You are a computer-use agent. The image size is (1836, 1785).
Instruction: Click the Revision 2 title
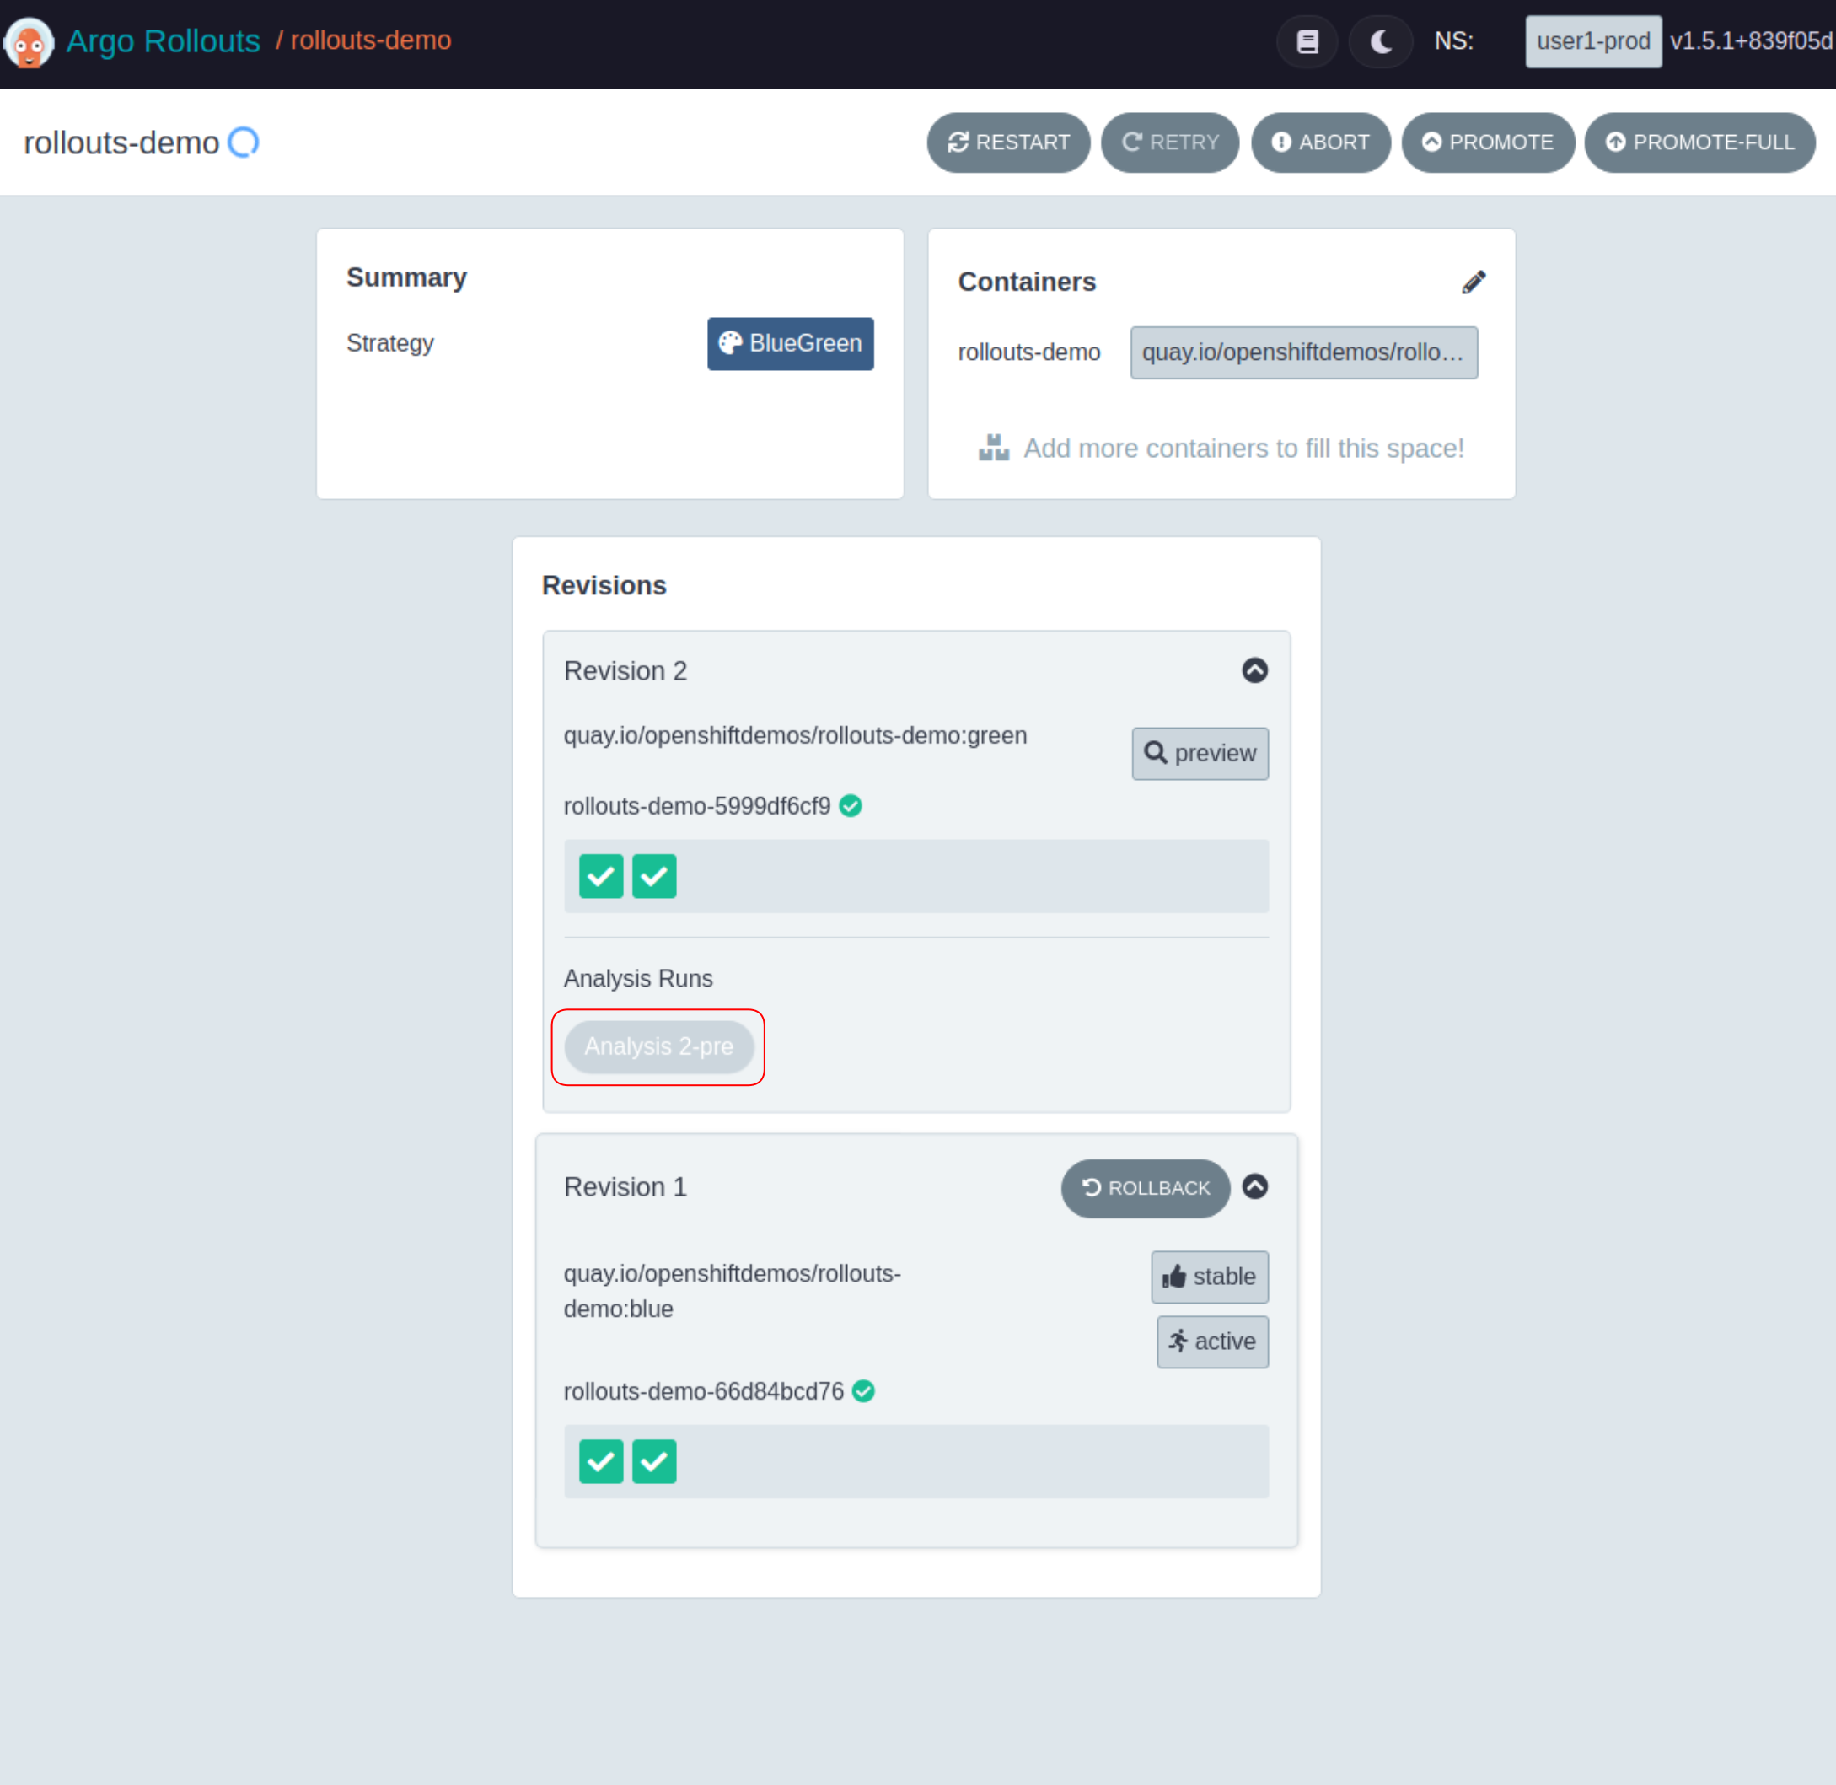click(x=625, y=670)
